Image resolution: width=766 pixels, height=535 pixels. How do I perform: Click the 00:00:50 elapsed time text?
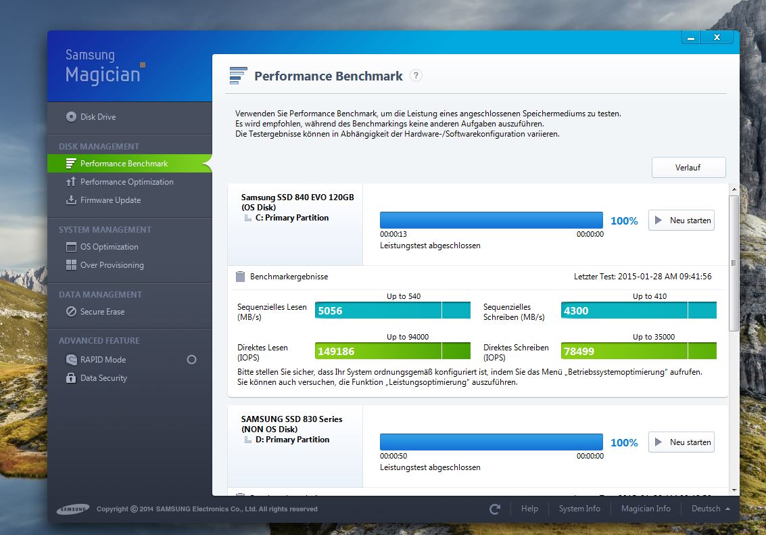[393, 456]
